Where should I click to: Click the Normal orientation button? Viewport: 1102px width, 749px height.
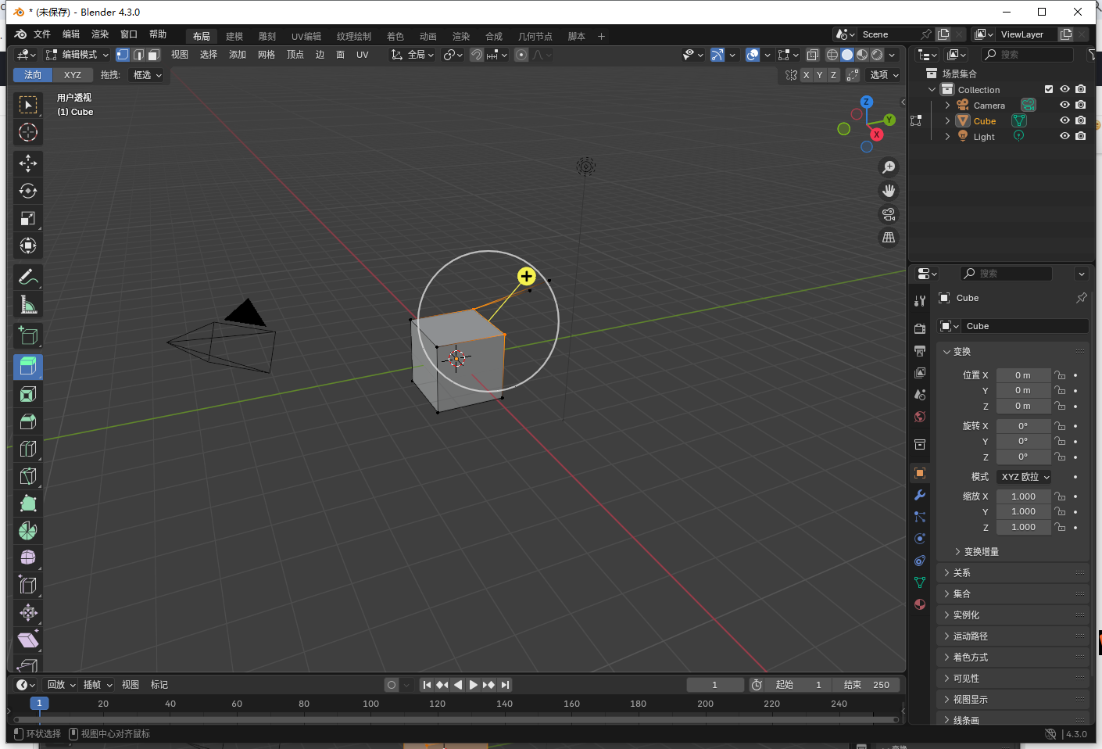point(33,75)
